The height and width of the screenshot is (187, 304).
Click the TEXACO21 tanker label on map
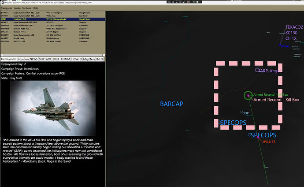(x=294, y=27)
